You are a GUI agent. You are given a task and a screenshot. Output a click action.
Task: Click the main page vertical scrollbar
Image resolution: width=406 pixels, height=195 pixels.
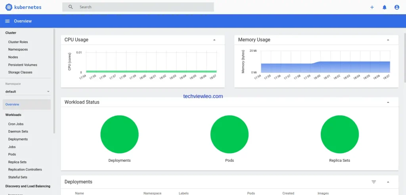405,58
